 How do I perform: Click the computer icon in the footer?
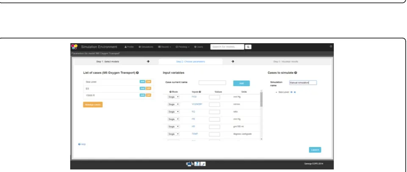[x=190, y=164]
